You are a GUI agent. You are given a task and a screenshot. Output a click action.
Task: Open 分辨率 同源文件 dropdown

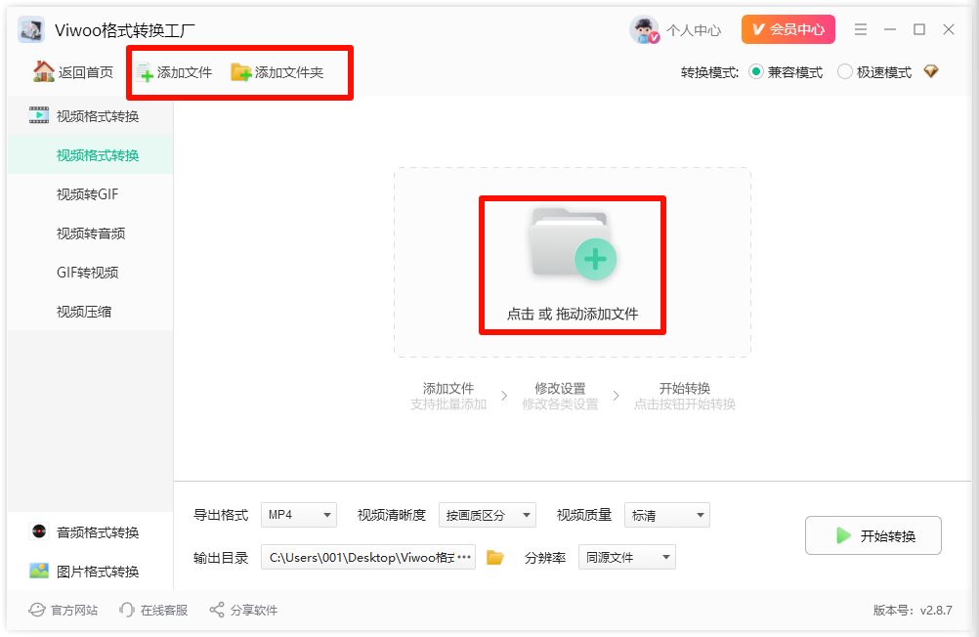coord(627,557)
